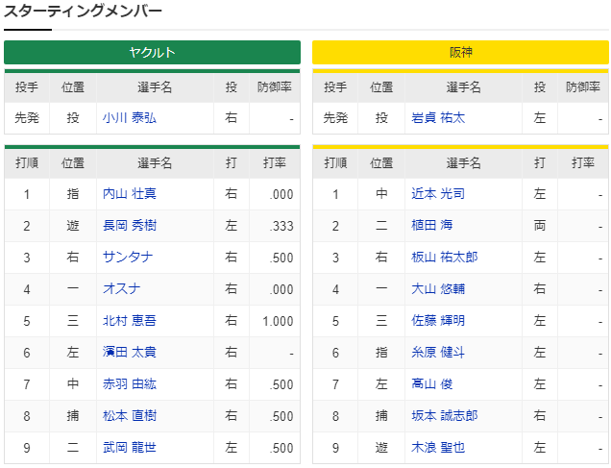Click 投手 header in ヤクルト pitcher table
The width and height of the screenshot is (611, 468).
tap(27, 87)
